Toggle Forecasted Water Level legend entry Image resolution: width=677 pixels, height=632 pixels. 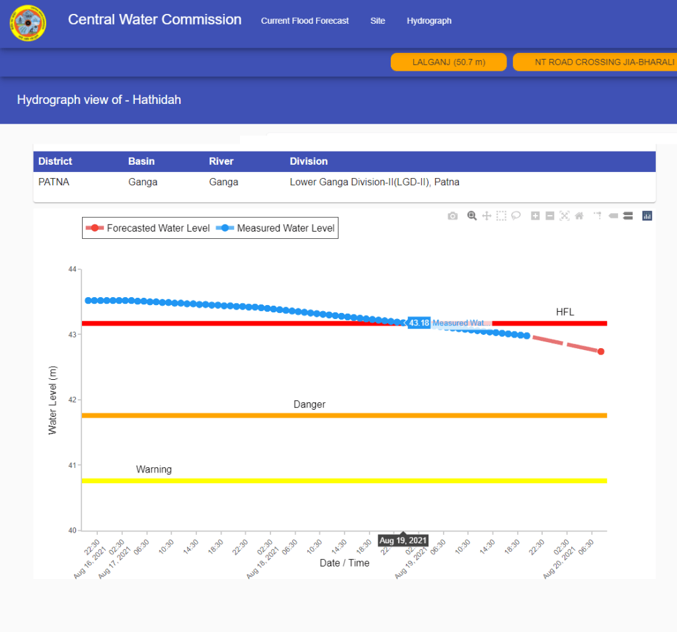click(x=149, y=228)
